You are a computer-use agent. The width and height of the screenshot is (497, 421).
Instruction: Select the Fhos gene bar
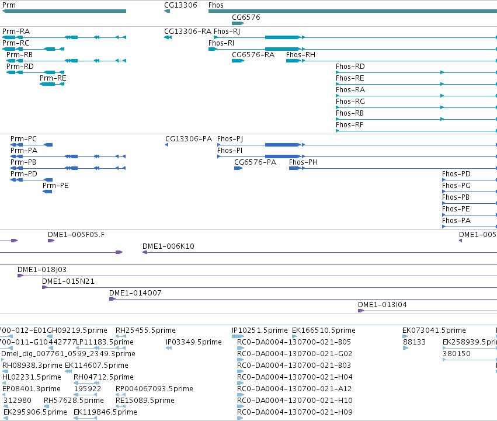(353, 11)
